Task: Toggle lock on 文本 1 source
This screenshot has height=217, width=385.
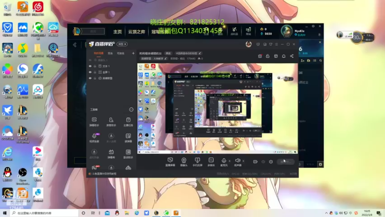Action: (x=95, y=66)
